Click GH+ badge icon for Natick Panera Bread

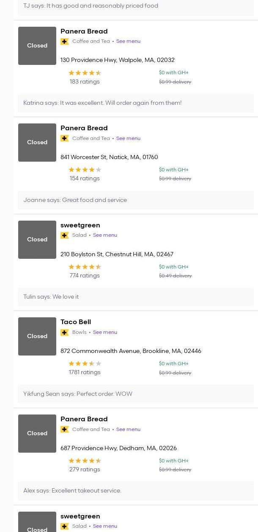pyautogui.click(x=65, y=138)
